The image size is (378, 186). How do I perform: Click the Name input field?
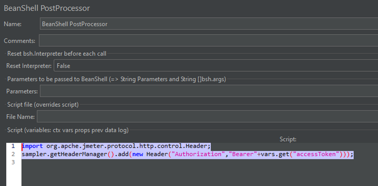209,24
